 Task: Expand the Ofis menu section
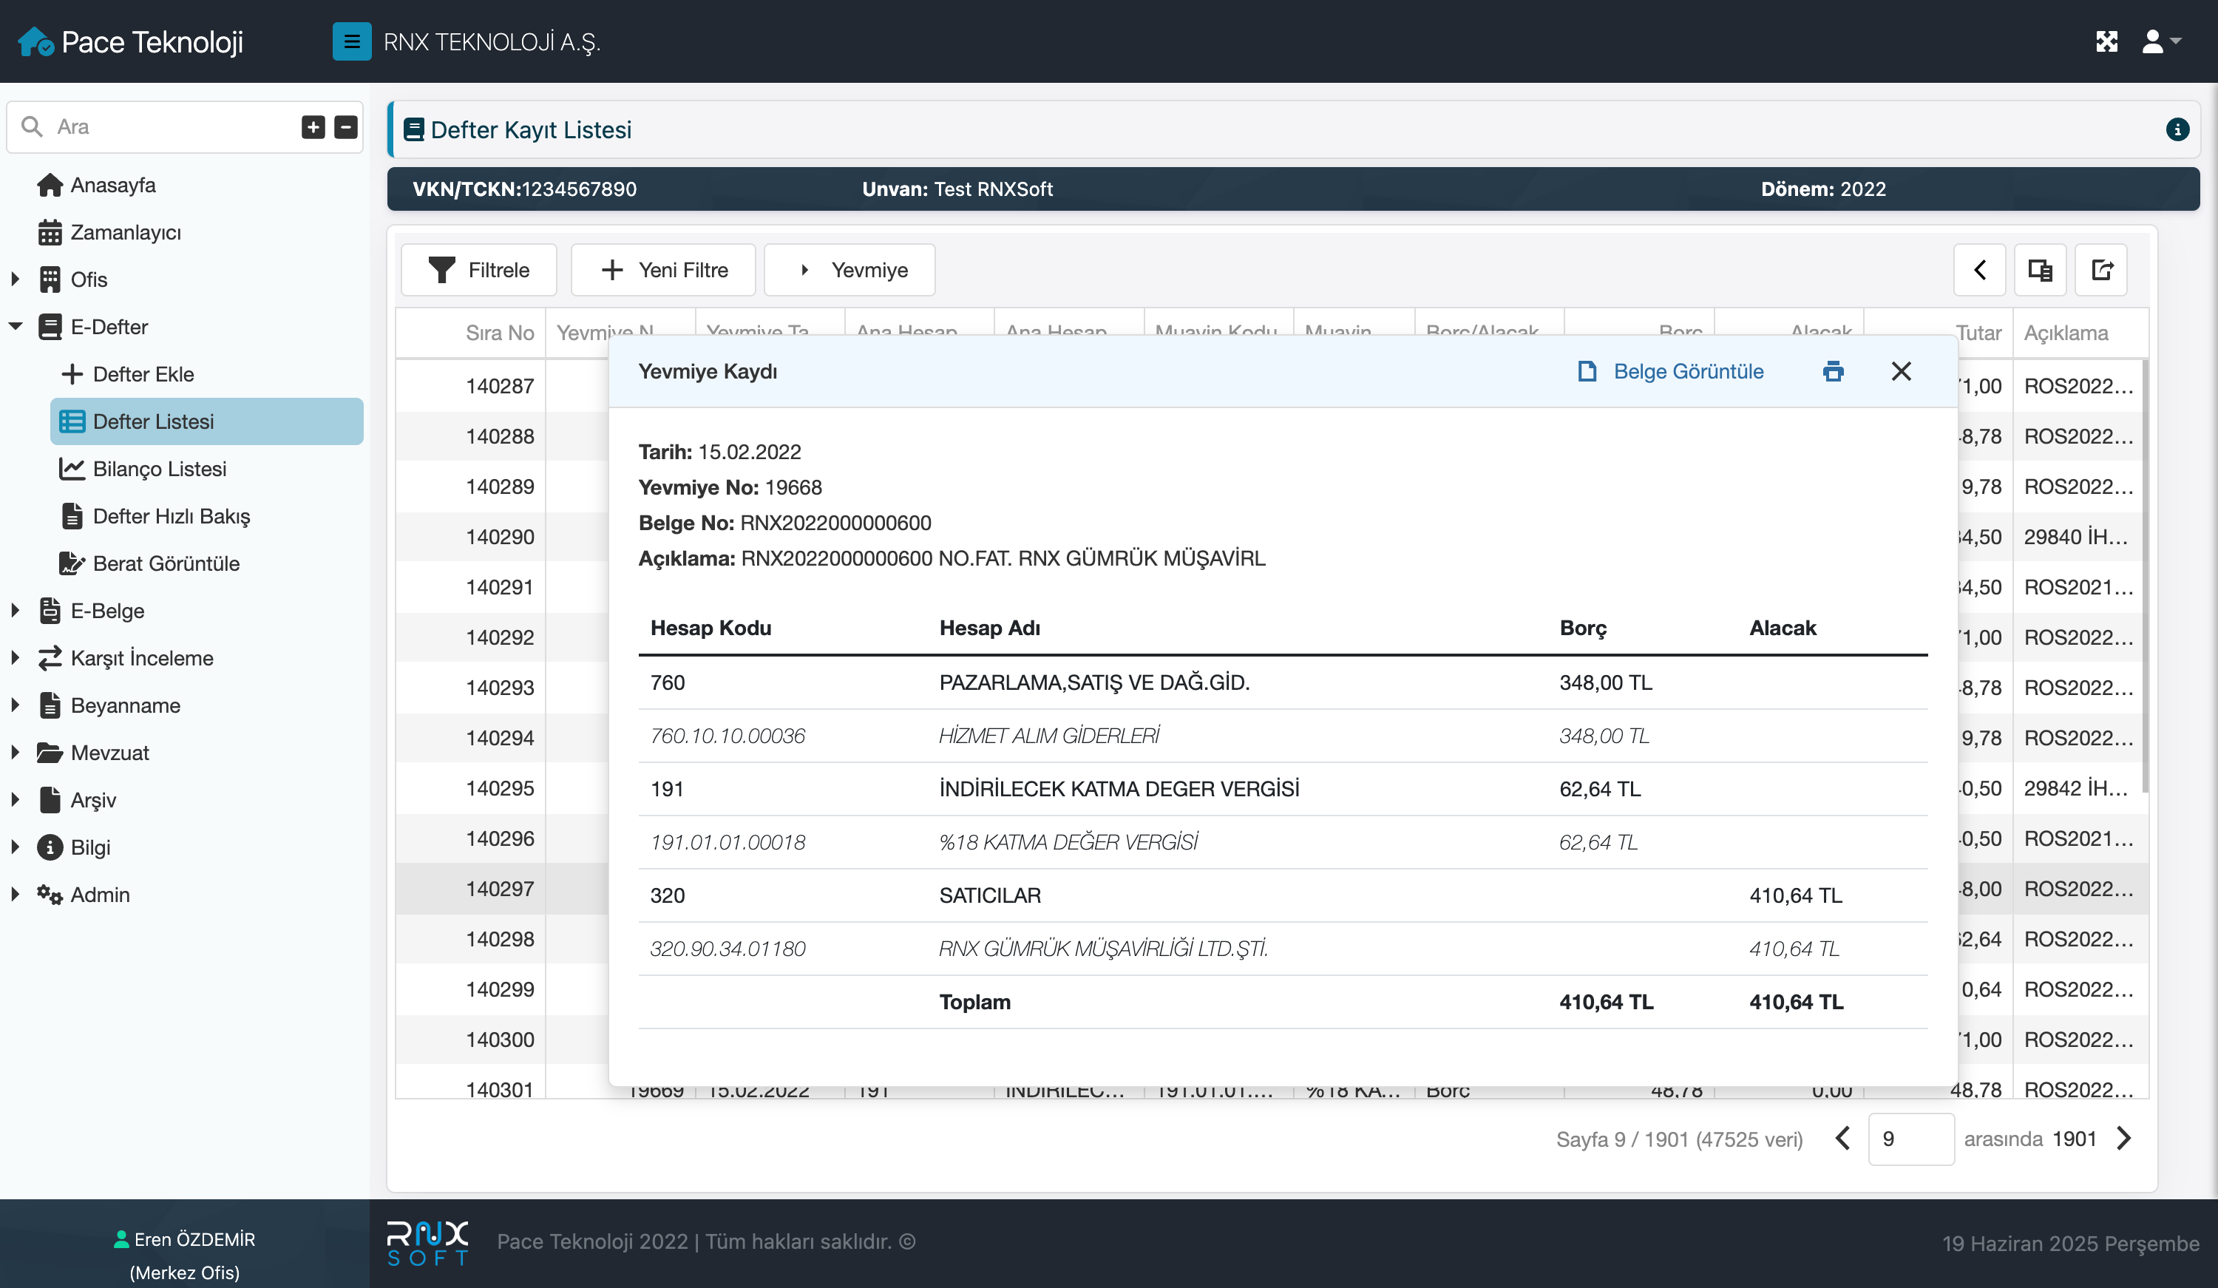pyautogui.click(x=16, y=279)
